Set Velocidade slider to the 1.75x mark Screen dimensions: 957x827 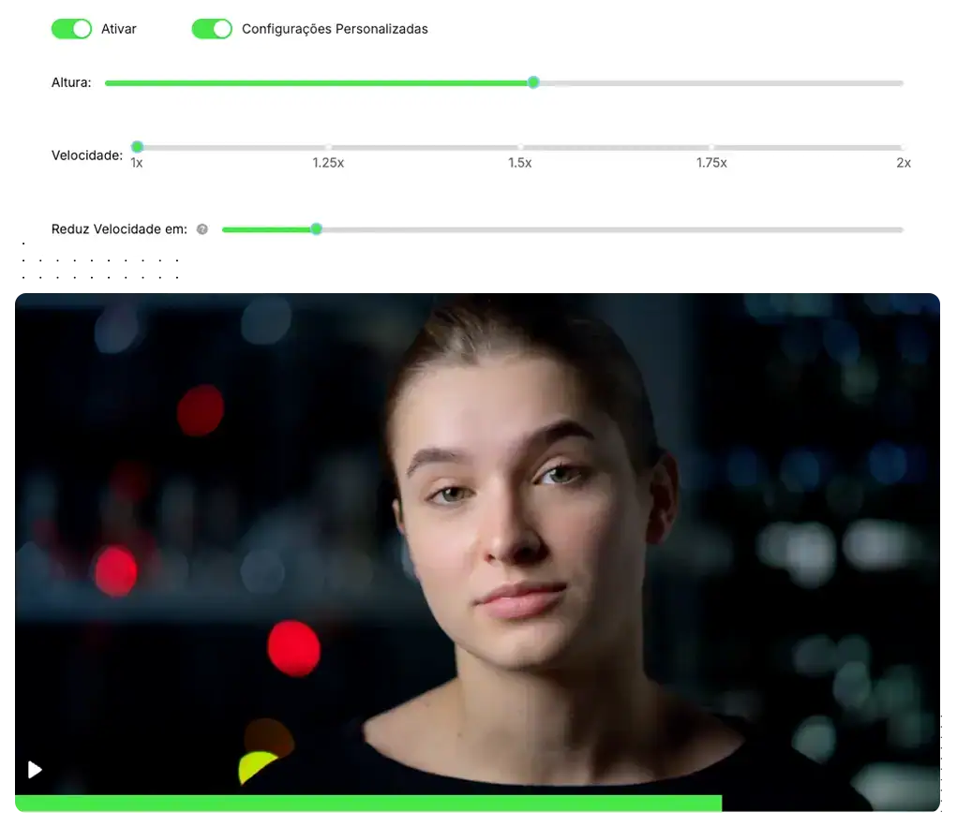[x=711, y=147]
